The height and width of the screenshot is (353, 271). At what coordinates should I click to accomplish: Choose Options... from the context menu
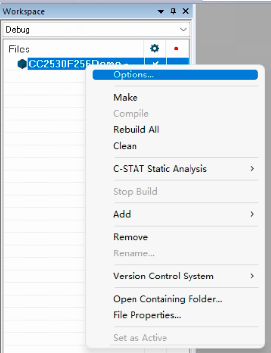point(175,75)
